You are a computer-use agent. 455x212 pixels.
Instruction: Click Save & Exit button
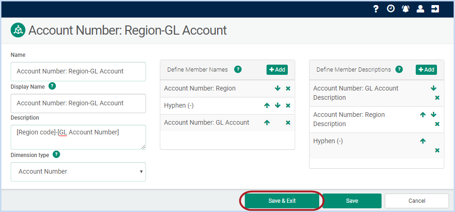[282, 201]
